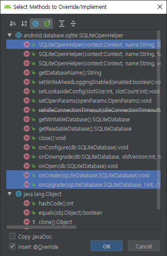Click method icon beside onOpen
The width and height of the screenshot is (167, 256).
pyautogui.click(x=27, y=166)
